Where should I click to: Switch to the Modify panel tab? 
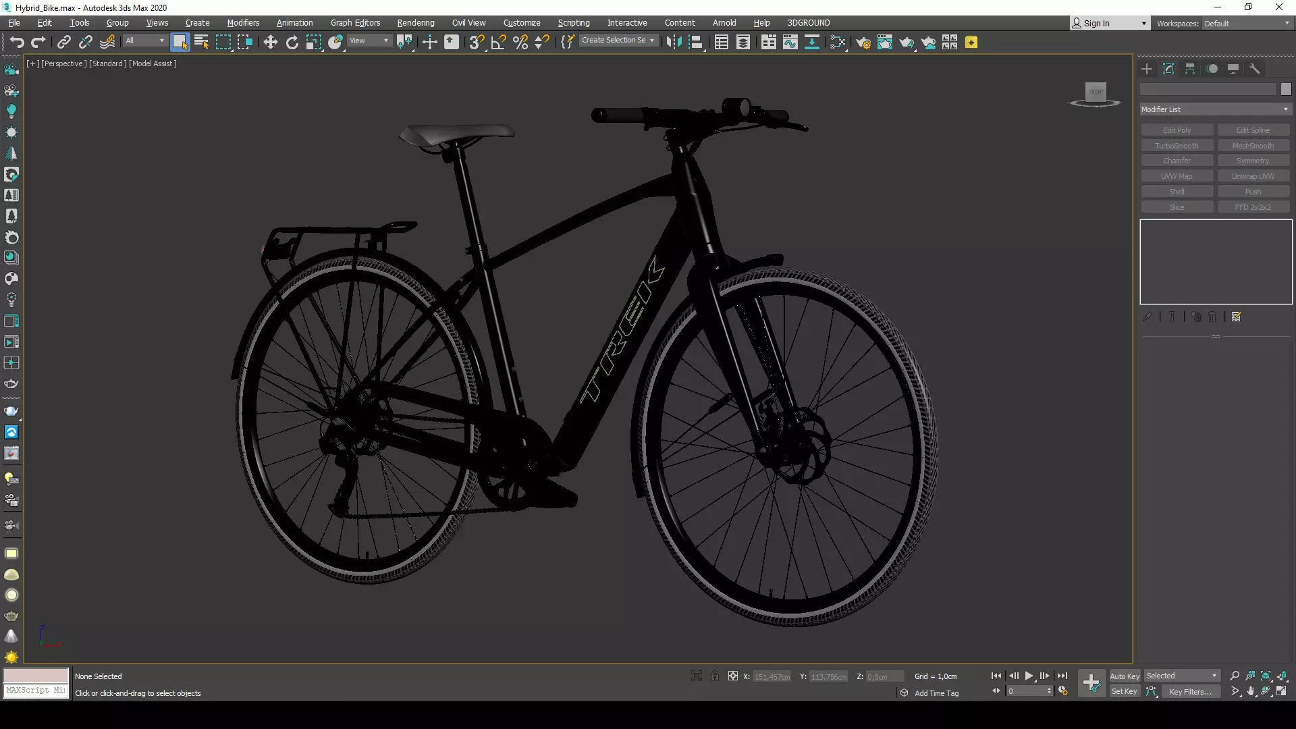pos(1168,69)
